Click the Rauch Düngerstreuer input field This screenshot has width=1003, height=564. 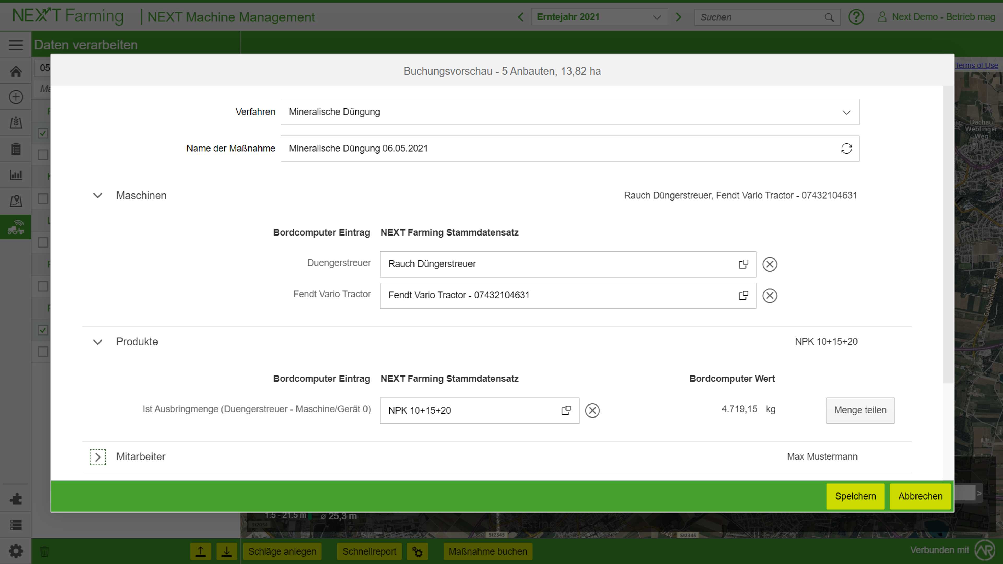[x=568, y=264]
